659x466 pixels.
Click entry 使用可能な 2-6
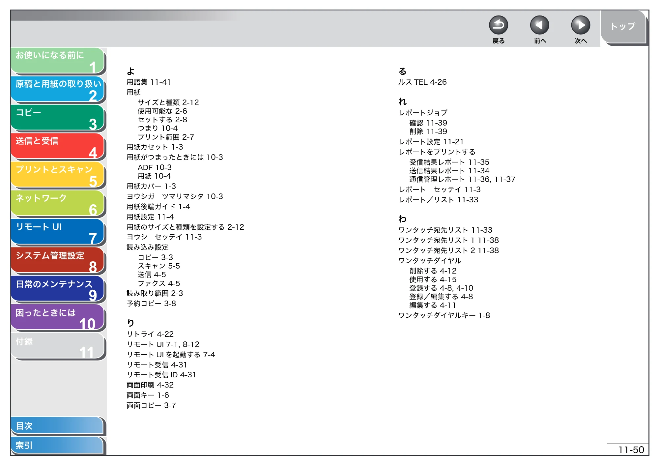click(162, 111)
